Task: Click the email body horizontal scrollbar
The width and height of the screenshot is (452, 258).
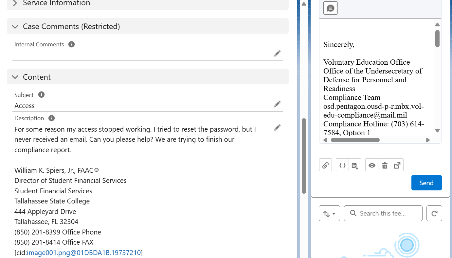Action: click(355, 140)
